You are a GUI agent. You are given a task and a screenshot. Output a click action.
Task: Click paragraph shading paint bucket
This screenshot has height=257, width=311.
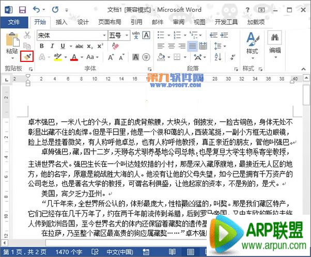161,57
